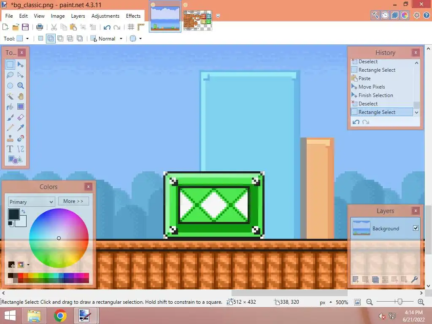Select the Shapes tool
The width and height of the screenshot is (432, 324).
(15, 159)
